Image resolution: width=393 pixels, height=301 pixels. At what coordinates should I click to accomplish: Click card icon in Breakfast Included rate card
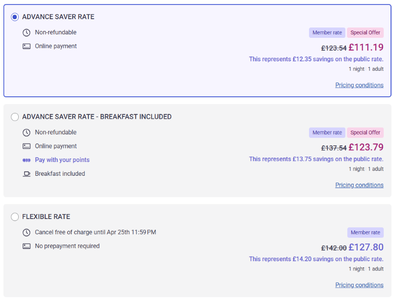27,146
